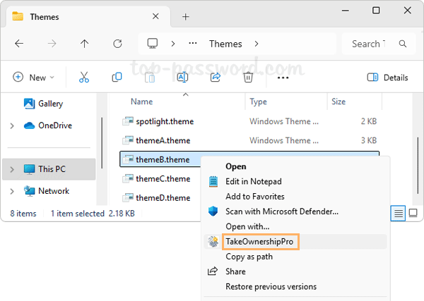Viewport: 424px width, 301px height.
Task: Select TakeOwnershipPro from context menu
Action: tap(259, 242)
